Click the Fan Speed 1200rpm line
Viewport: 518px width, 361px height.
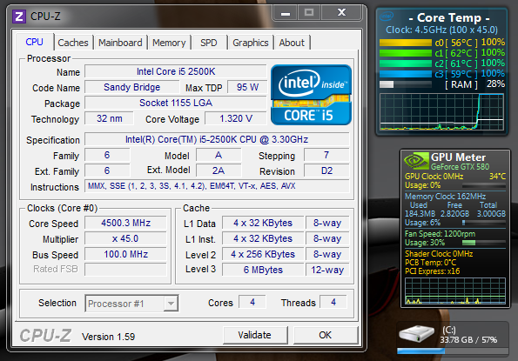[440, 234]
